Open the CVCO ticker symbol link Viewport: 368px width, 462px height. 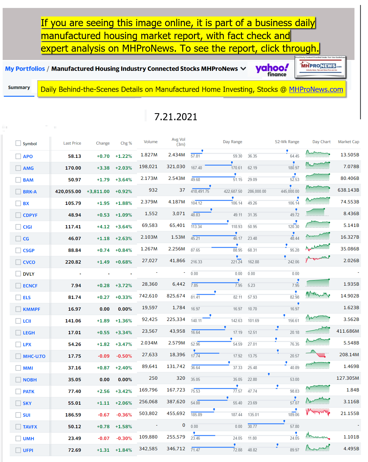coord(29,262)
